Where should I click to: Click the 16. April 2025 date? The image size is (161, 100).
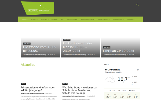pos(49,93)
